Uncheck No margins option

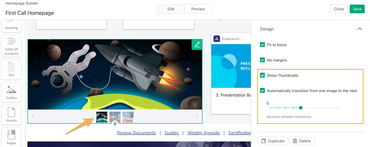pyautogui.click(x=262, y=60)
